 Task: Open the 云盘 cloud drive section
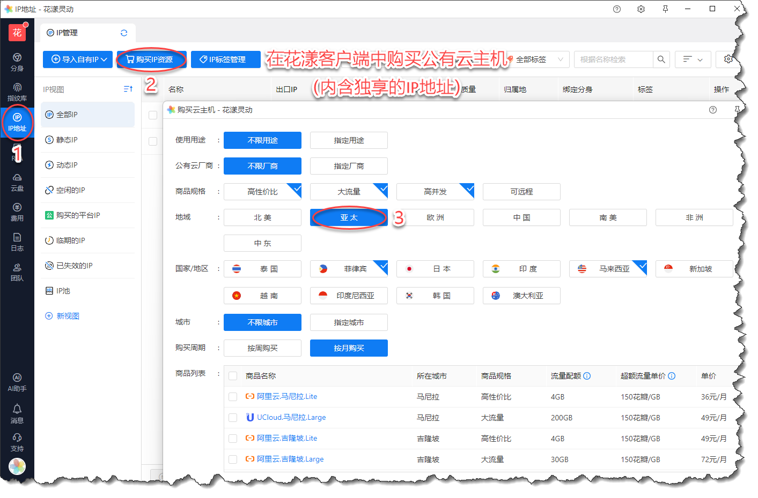[x=17, y=182]
